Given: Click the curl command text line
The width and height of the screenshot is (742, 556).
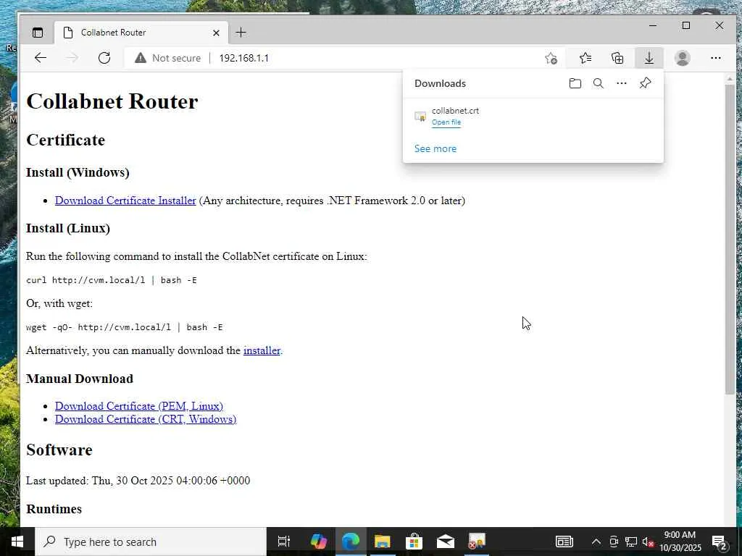Looking at the screenshot, I should coord(112,280).
